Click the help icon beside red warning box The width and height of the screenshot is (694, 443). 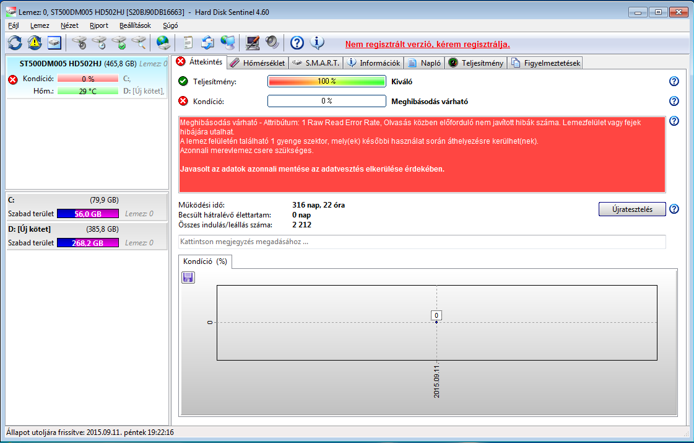coord(674,121)
